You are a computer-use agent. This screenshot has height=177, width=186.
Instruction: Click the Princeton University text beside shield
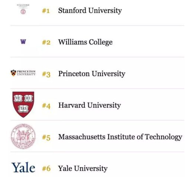click(x=26, y=73)
